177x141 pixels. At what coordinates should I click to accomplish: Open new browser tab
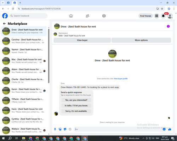tap(20, 3)
